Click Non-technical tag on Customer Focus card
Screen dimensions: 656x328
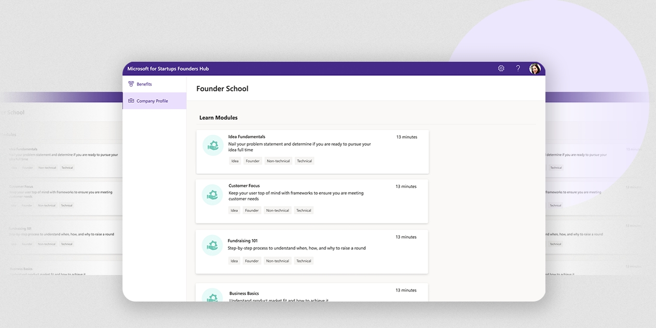click(x=278, y=210)
